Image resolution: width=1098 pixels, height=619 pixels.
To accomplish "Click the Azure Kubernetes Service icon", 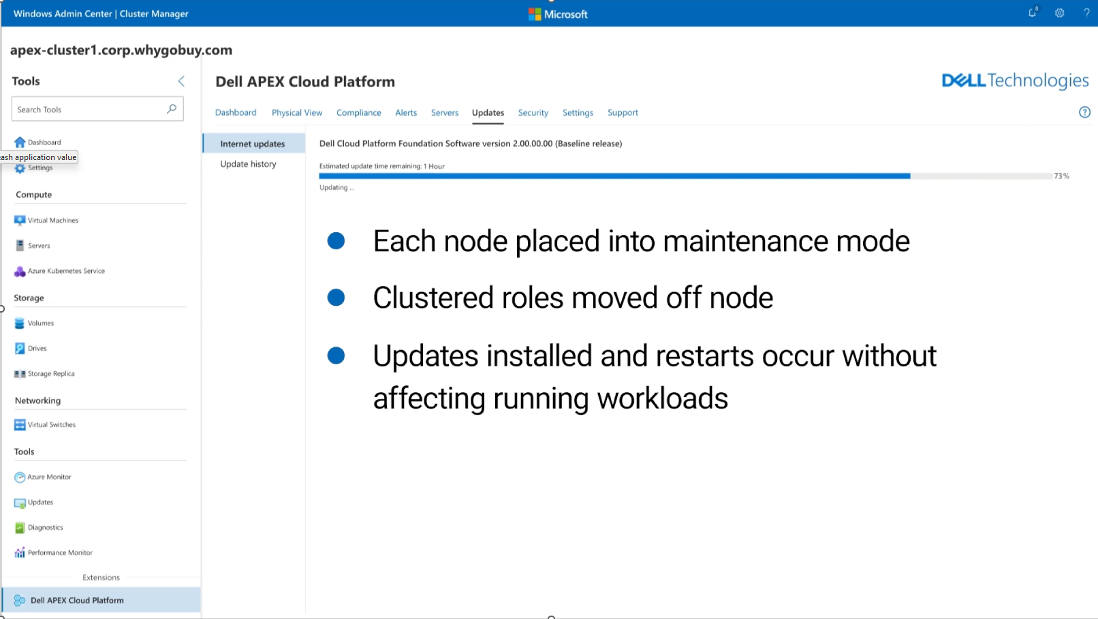I will (20, 271).
